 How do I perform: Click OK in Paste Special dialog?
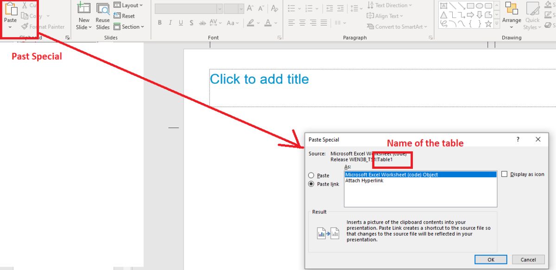(491, 260)
